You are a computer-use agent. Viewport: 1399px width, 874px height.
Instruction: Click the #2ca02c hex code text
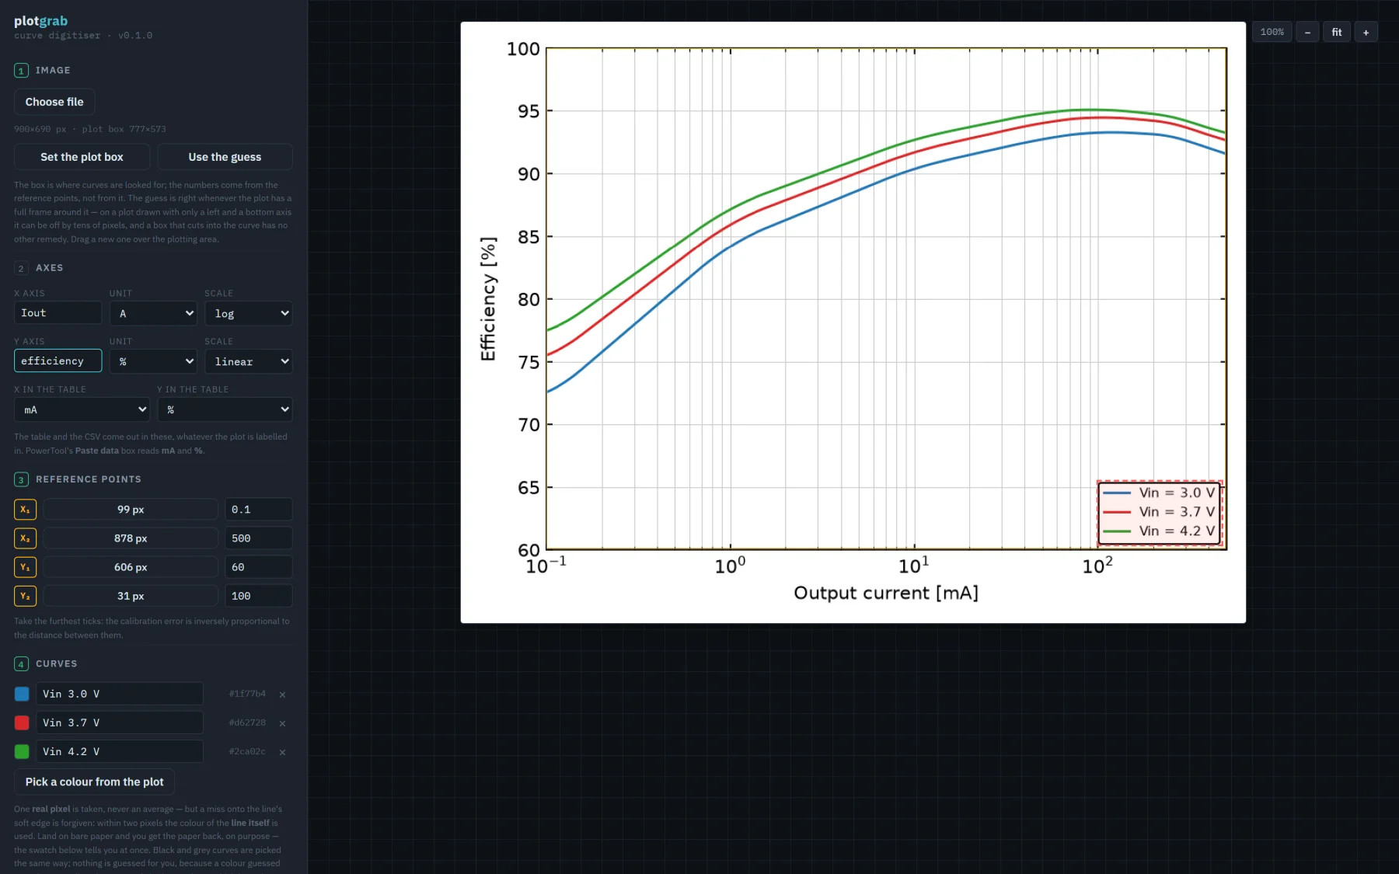coord(247,751)
